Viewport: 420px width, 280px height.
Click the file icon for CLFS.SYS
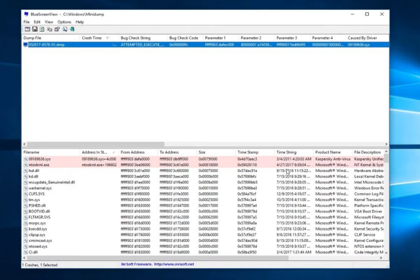(26, 194)
